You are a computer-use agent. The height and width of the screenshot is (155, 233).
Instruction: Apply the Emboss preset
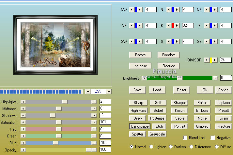coord(202,110)
